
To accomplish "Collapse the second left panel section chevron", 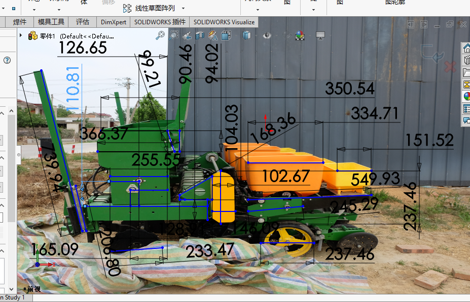I will pyautogui.click(x=2, y=158).
